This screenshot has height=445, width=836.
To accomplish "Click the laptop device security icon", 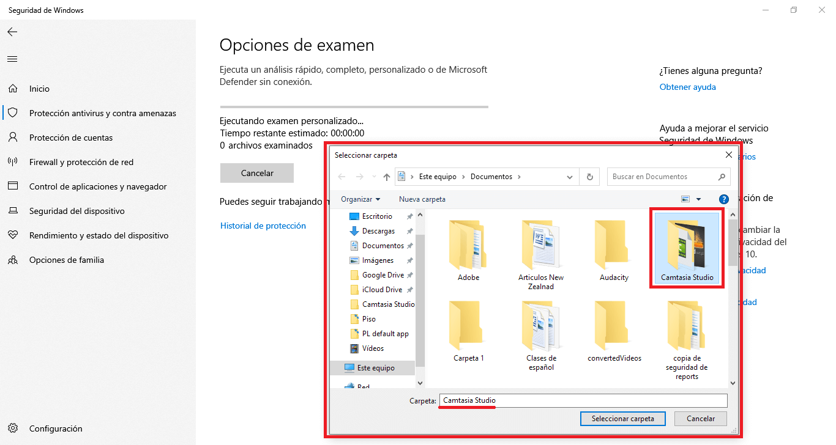I will point(12,211).
